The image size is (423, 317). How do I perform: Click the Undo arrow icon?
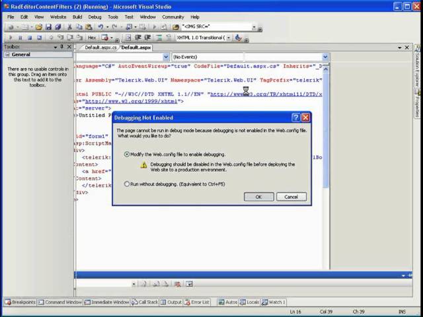[x=100, y=27]
